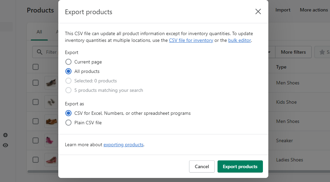Click the red heels product thumbnail
The height and width of the screenshot is (182, 330).
coord(51,160)
